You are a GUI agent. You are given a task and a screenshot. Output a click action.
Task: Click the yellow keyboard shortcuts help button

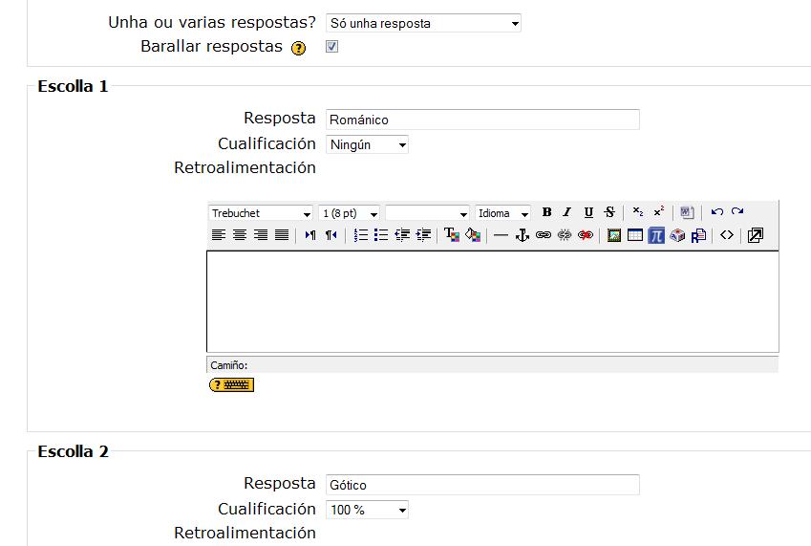pyautogui.click(x=231, y=384)
